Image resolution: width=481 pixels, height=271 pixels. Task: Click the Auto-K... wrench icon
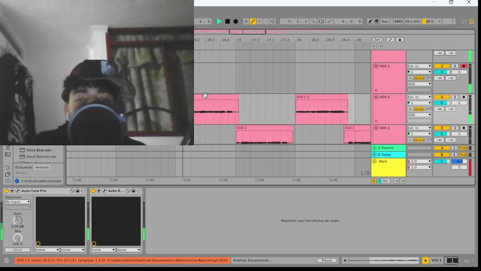pos(104,191)
